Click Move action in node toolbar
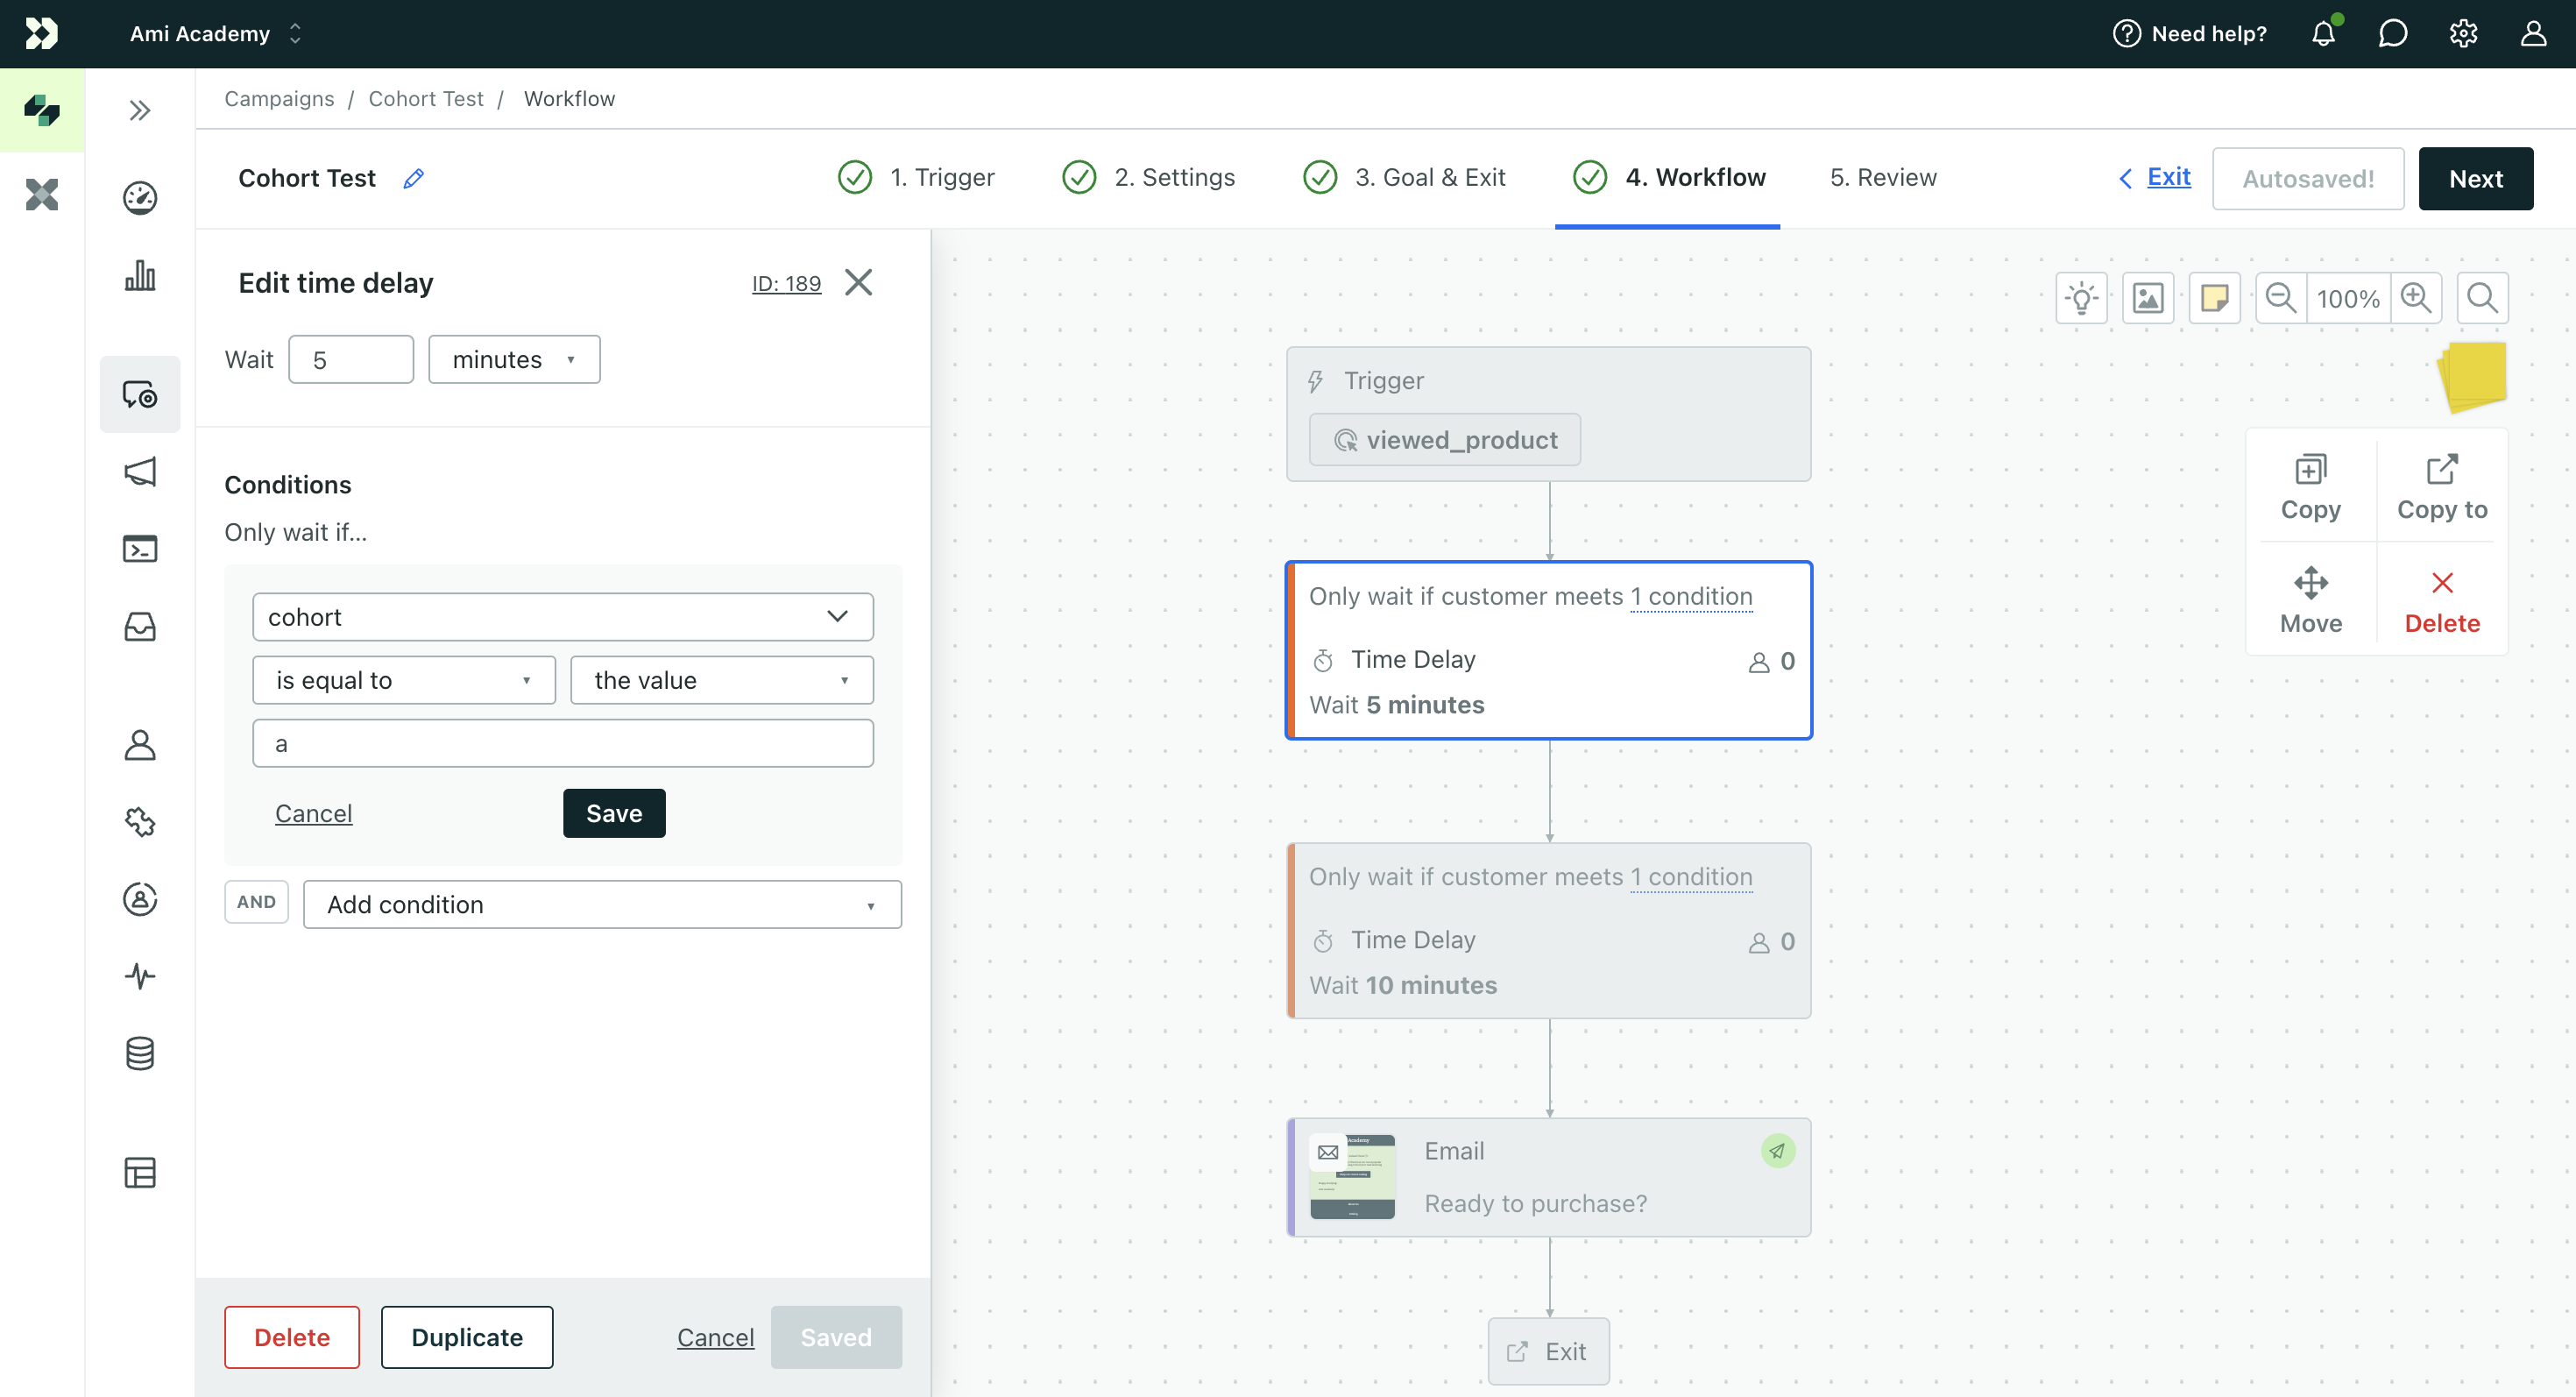This screenshot has height=1397, width=2576. click(x=2310, y=601)
